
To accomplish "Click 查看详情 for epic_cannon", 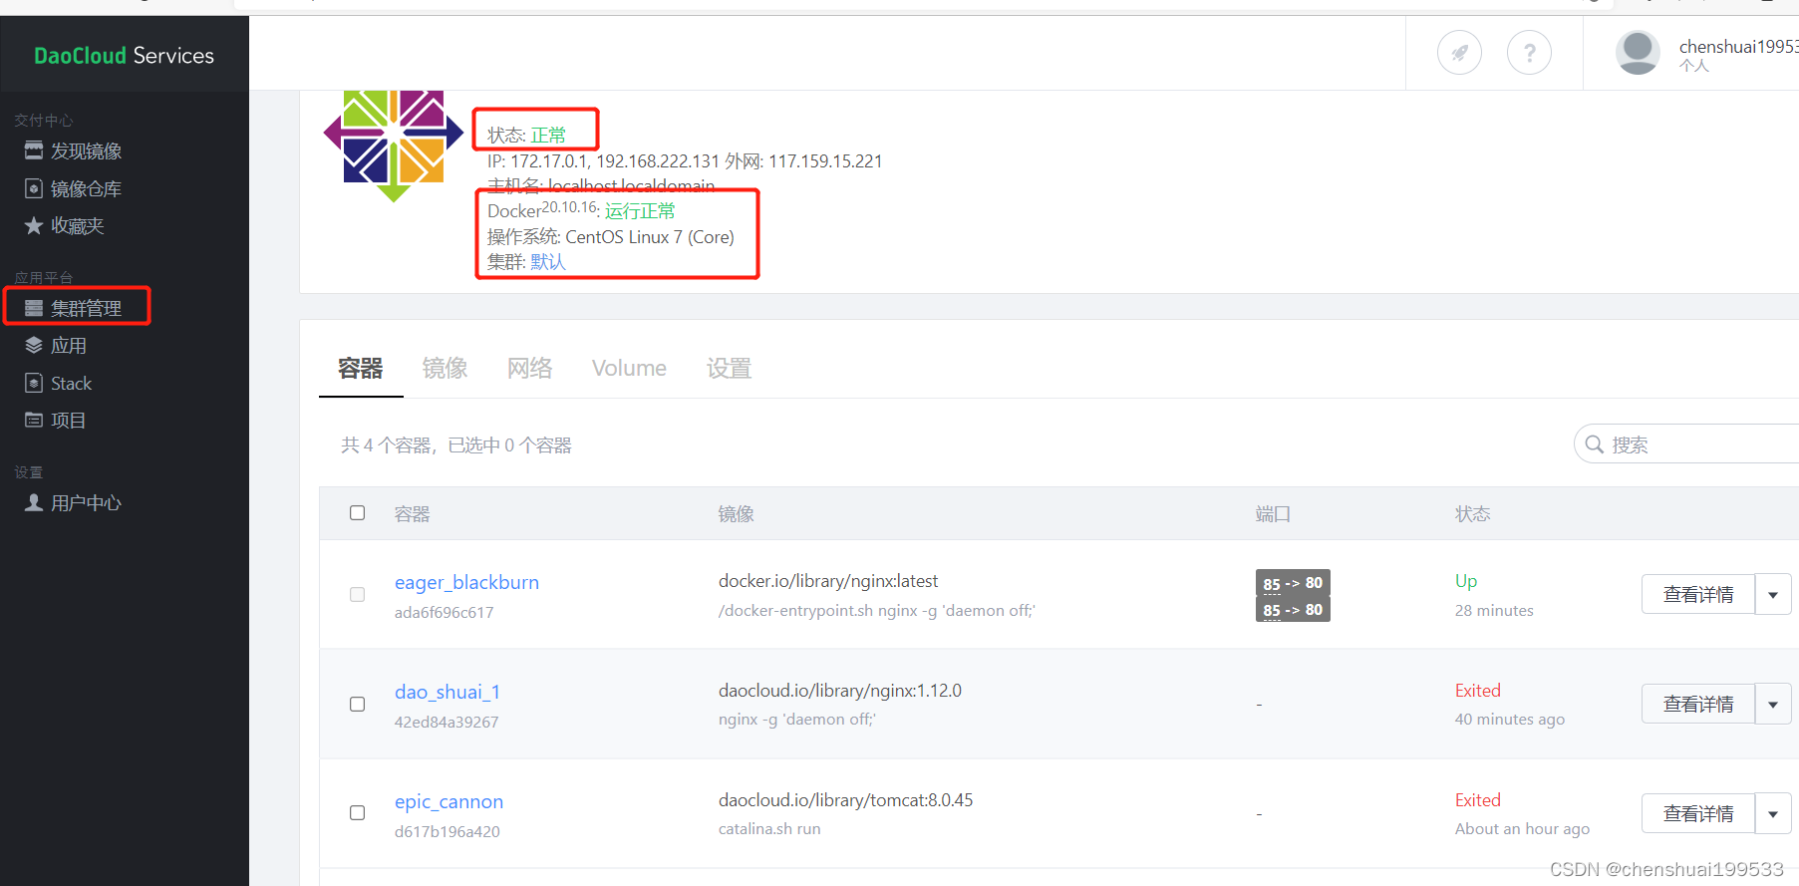I will click(x=1698, y=814).
